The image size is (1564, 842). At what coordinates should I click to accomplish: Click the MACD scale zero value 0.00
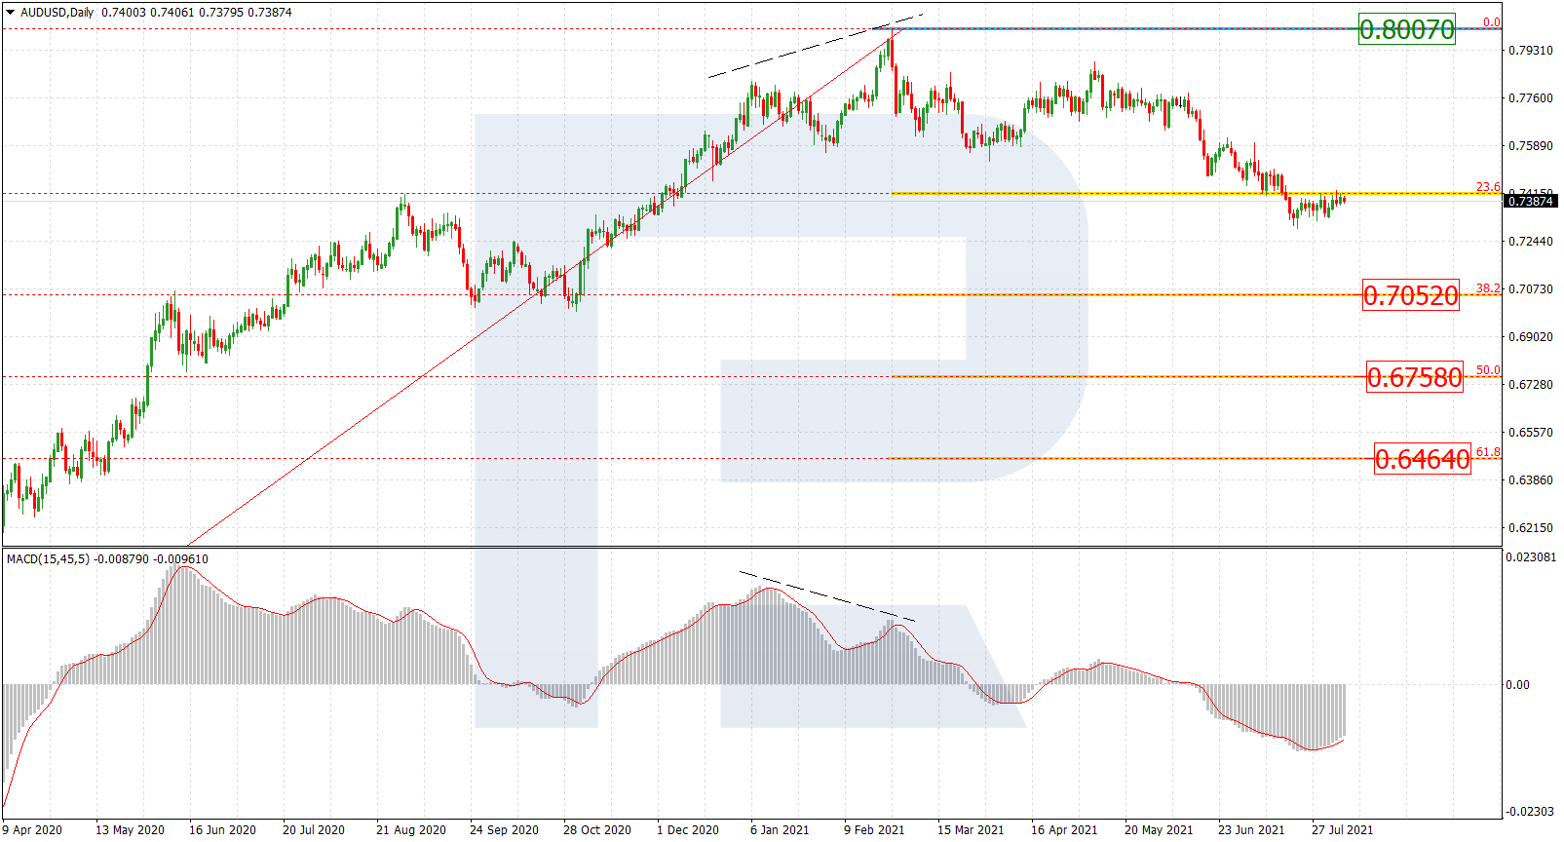1518,685
